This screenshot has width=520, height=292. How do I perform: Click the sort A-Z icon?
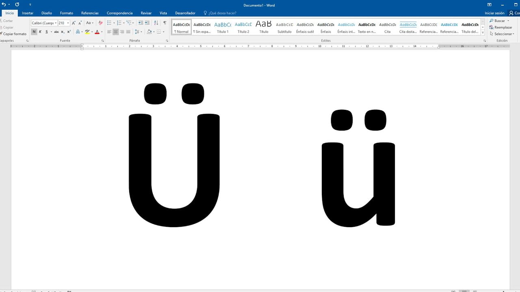tap(156, 23)
